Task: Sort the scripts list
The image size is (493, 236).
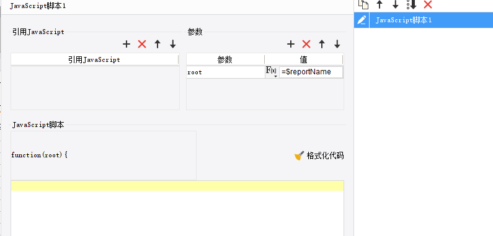Action: click(x=411, y=4)
